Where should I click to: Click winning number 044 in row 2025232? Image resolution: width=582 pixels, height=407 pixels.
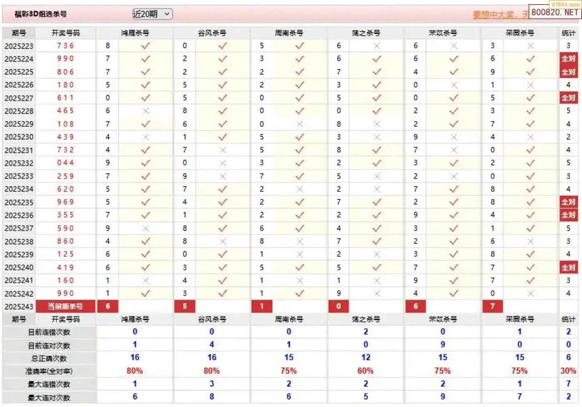point(65,163)
